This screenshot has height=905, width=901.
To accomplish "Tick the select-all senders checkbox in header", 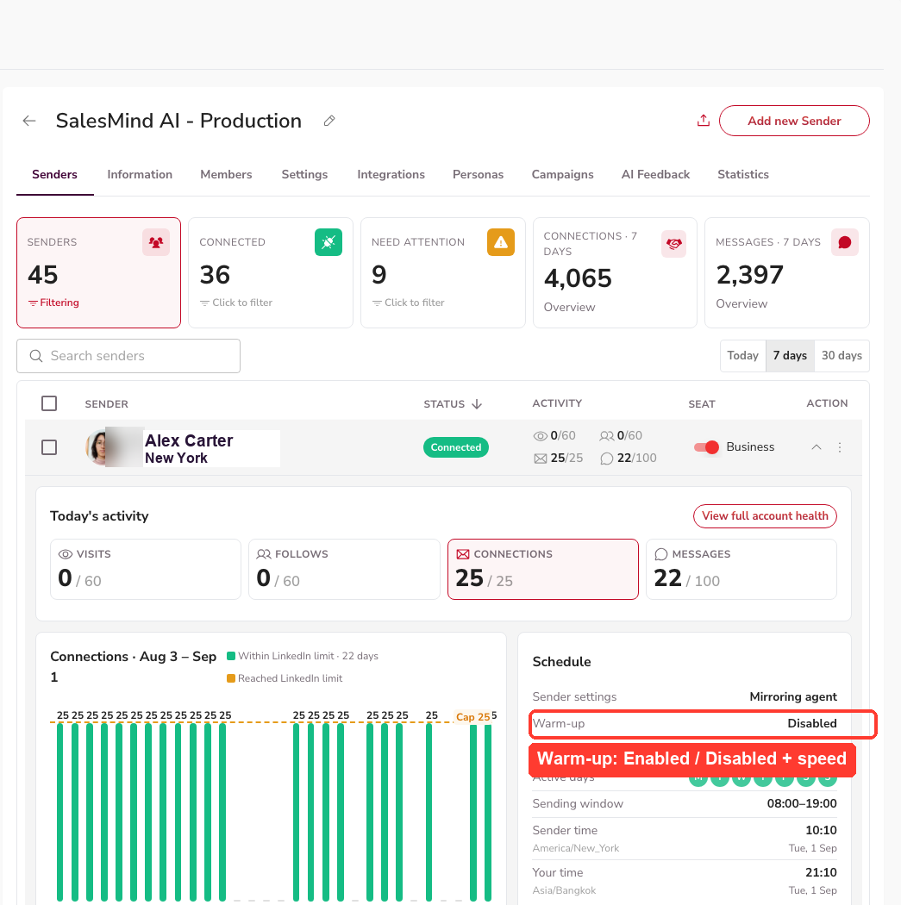I will [49, 403].
